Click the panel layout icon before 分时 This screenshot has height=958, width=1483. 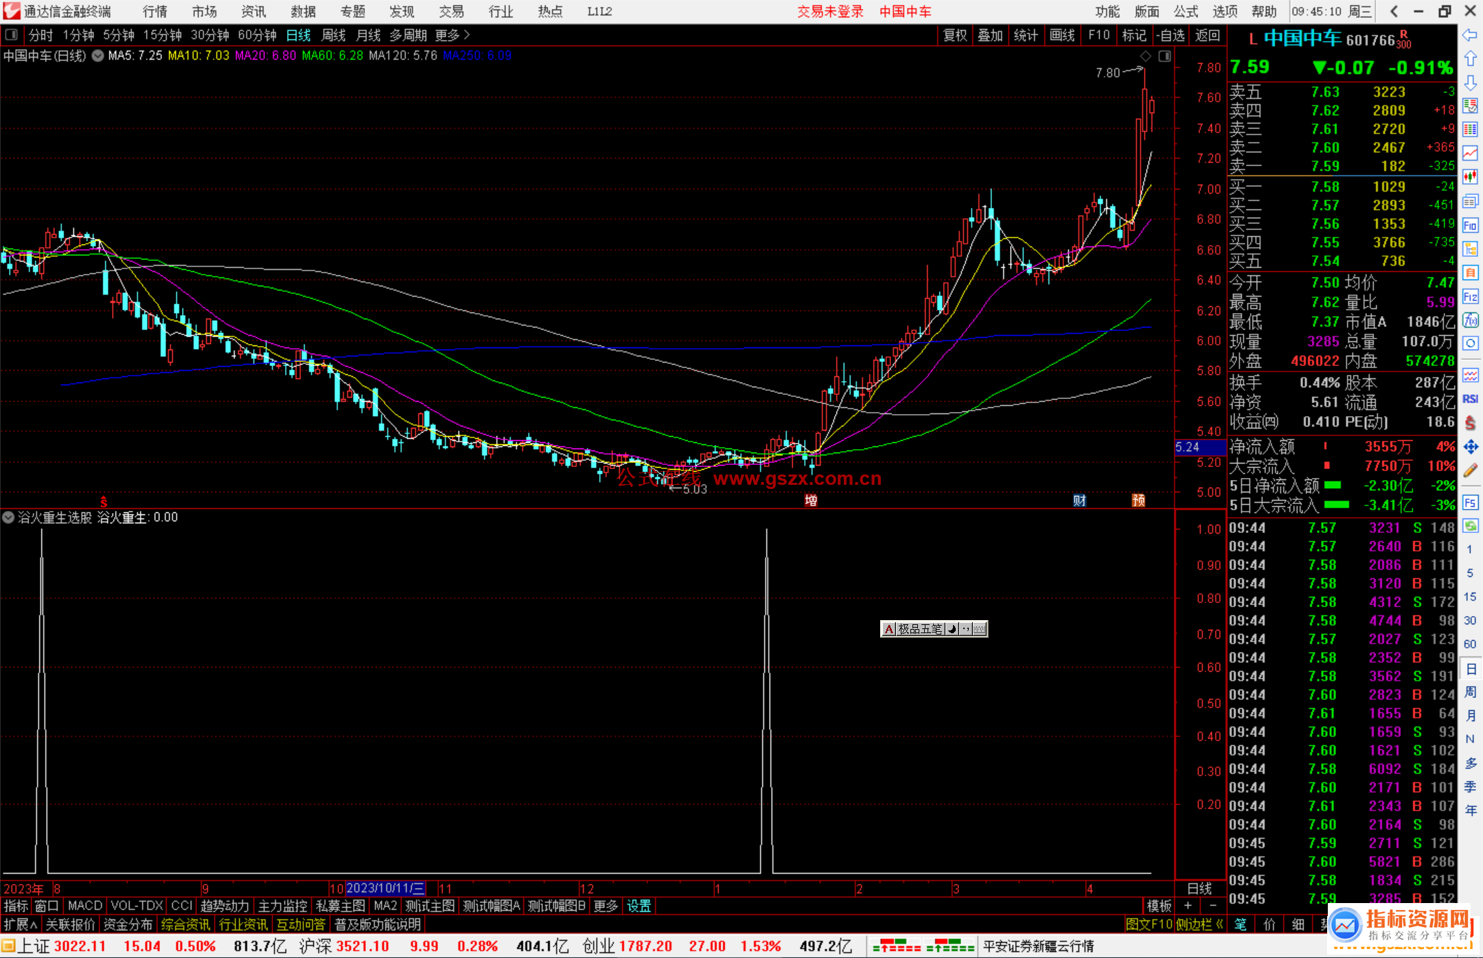(11, 34)
